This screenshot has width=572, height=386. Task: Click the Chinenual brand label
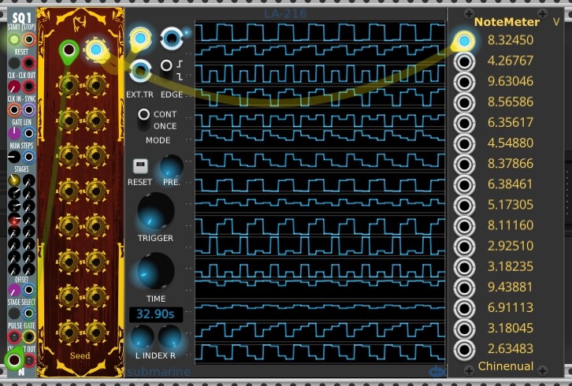pyautogui.click(x=504, y=366)
